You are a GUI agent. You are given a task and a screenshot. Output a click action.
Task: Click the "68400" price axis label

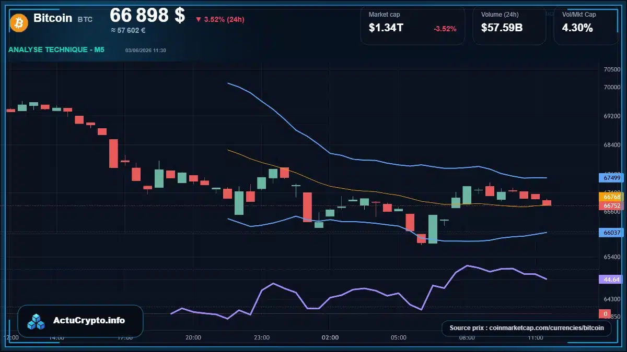pos(612,145)
